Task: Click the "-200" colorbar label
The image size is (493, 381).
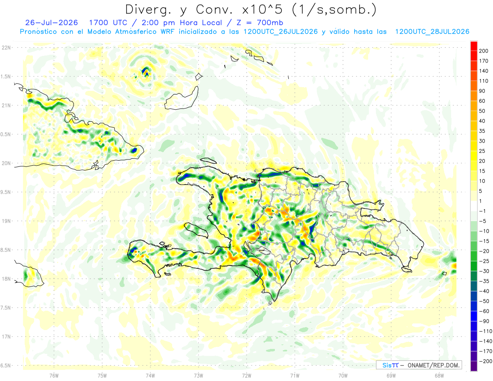Action: tap(485, 361)
